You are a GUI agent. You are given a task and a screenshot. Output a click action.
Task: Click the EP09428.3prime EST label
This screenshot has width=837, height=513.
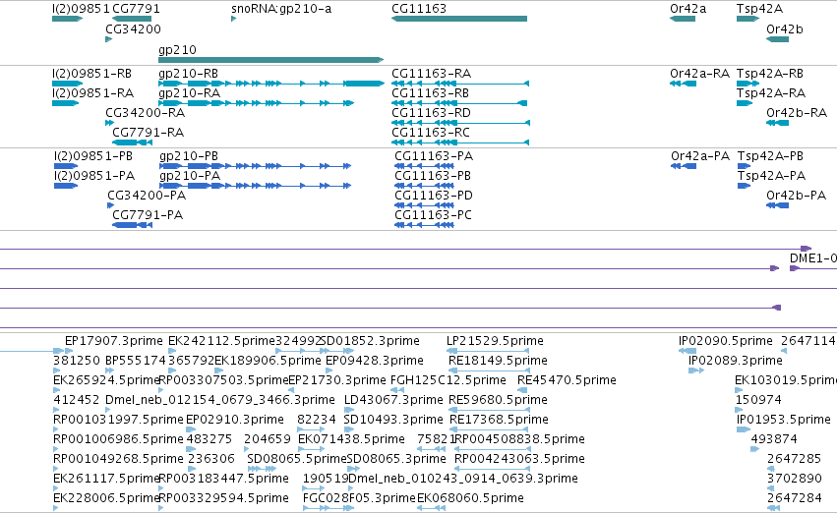click(375, 361)
